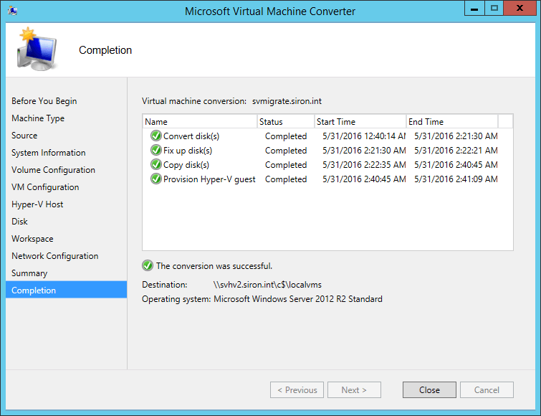Open the Summary step
Viewport: 541px width, 416px height.
(x=29, y=273)
